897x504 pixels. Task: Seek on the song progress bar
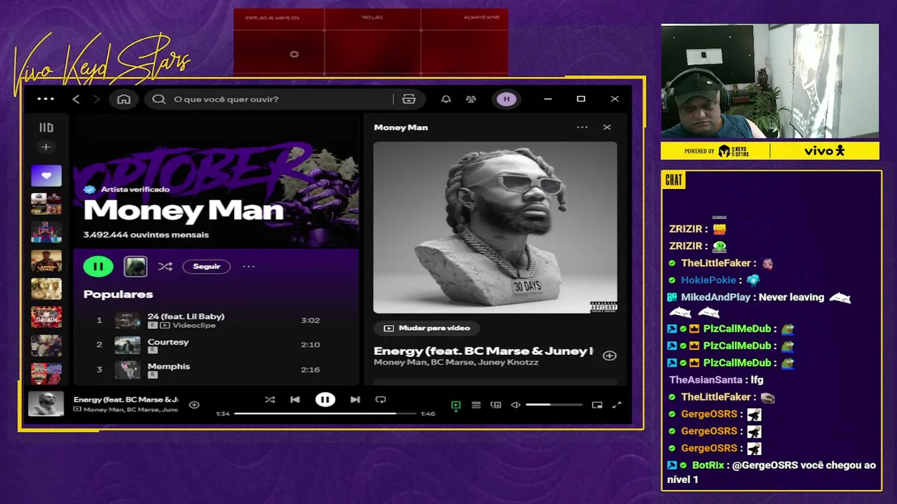324,414
